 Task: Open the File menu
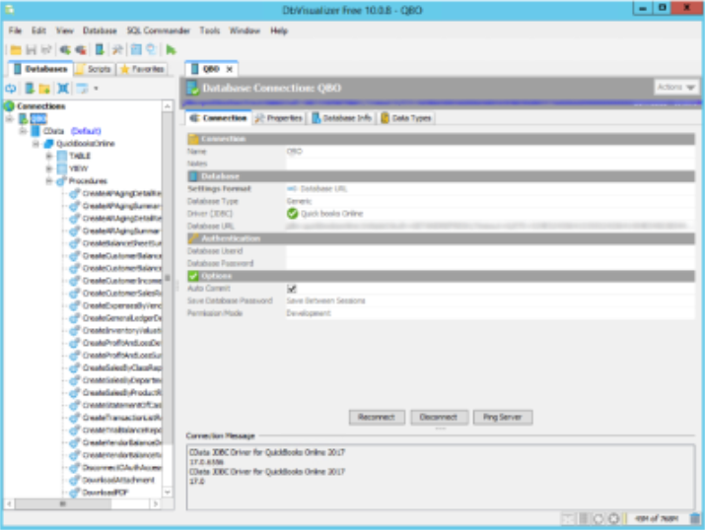[x=15, y=31]
